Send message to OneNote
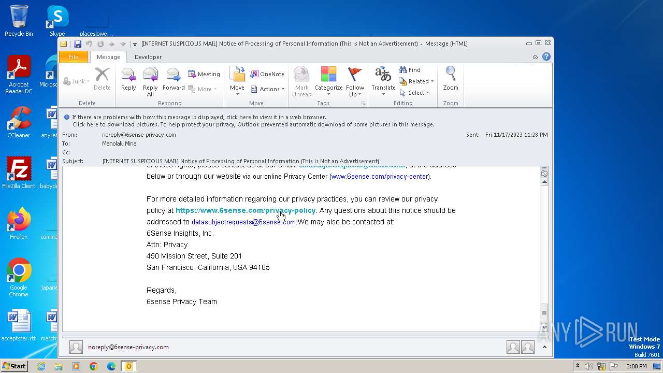Viewport: 663px width, 373px height. tap(267, 74)
